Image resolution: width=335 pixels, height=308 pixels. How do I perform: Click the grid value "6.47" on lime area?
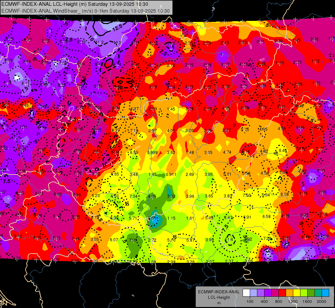click(x=228, y=217)
